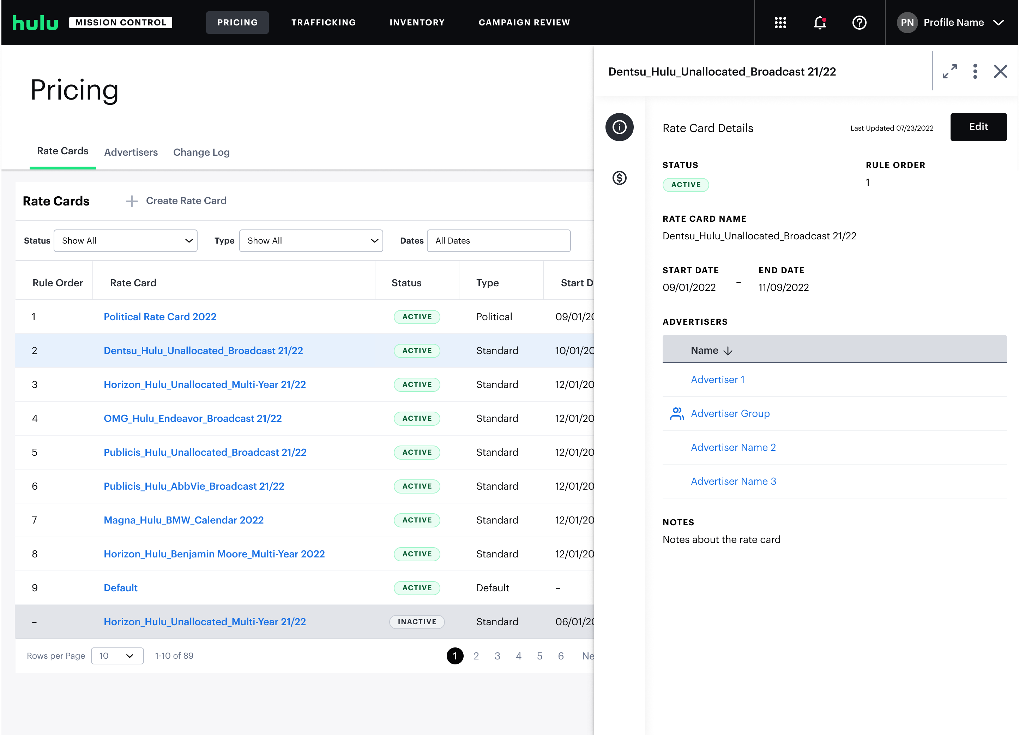The width and height of the screenshot is (1019, 735).
Task: Open the apps grid launcher icon
Action: click(780, 23)
